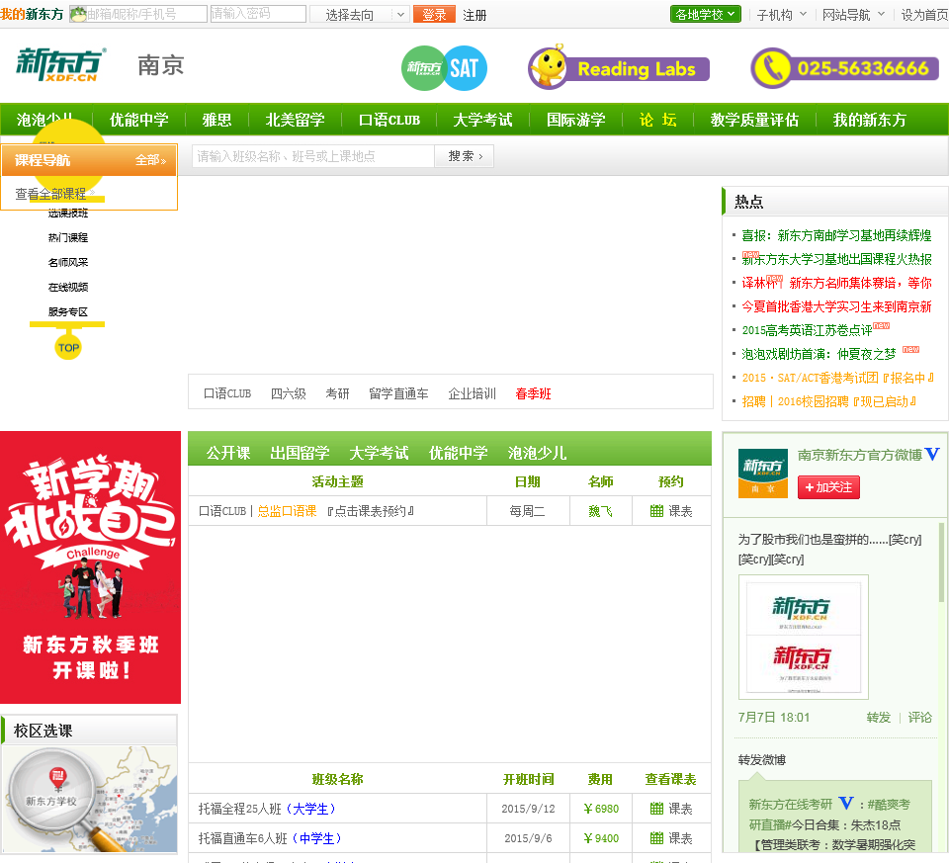The image size is (949, 863).
Task: Open 北美留学 navigation menu
Action: (296, 120)
